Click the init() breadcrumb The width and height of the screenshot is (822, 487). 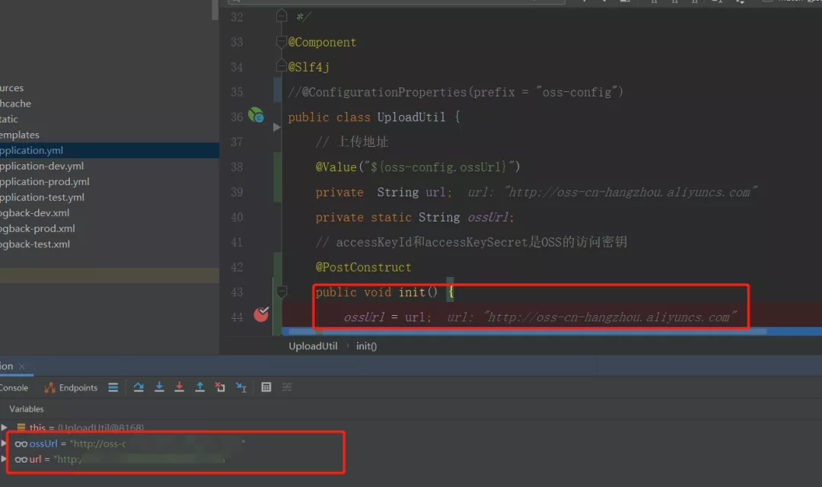tap(366, 346)
